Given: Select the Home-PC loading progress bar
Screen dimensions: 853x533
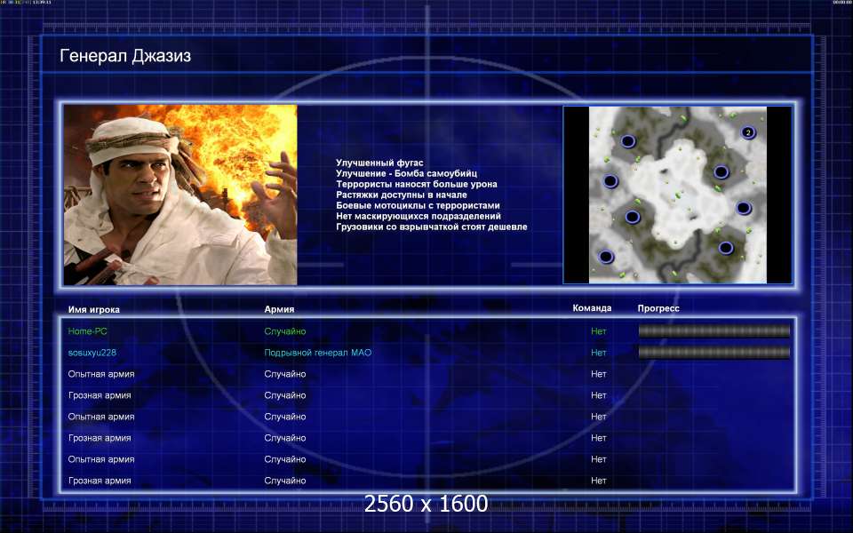Looking at the screenshot, I should click(x=713, y=330).
